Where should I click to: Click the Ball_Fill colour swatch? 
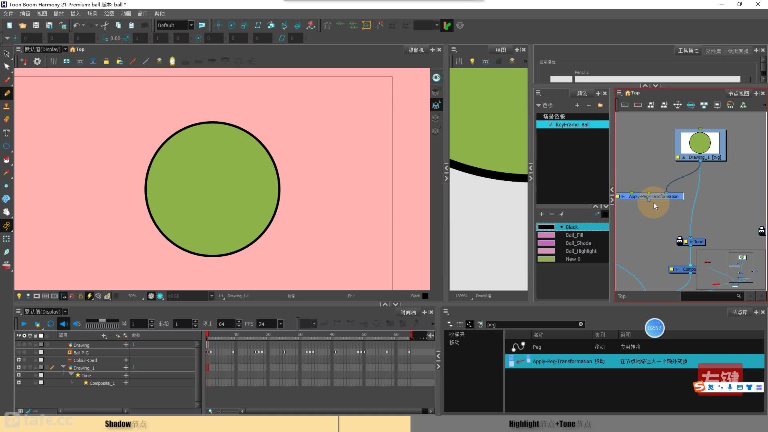pos(546,235)
